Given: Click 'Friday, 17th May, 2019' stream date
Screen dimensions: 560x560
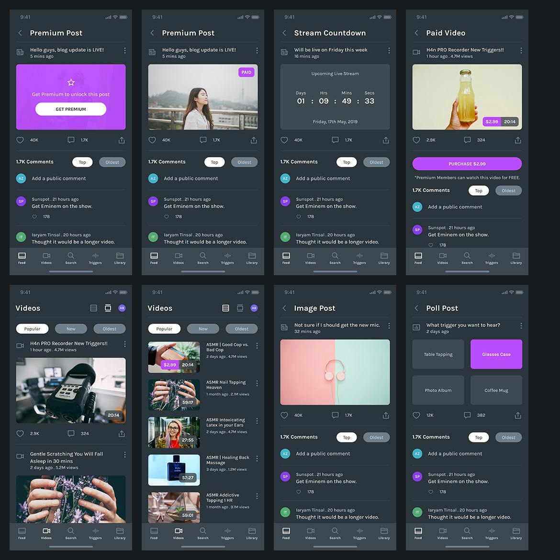Looking at the screenshot, I should (335, 122).
